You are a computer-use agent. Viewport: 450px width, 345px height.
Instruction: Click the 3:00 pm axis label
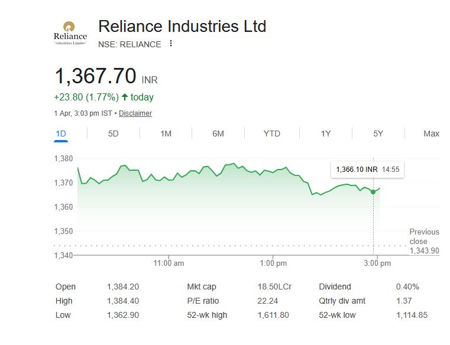coord(377,263)
